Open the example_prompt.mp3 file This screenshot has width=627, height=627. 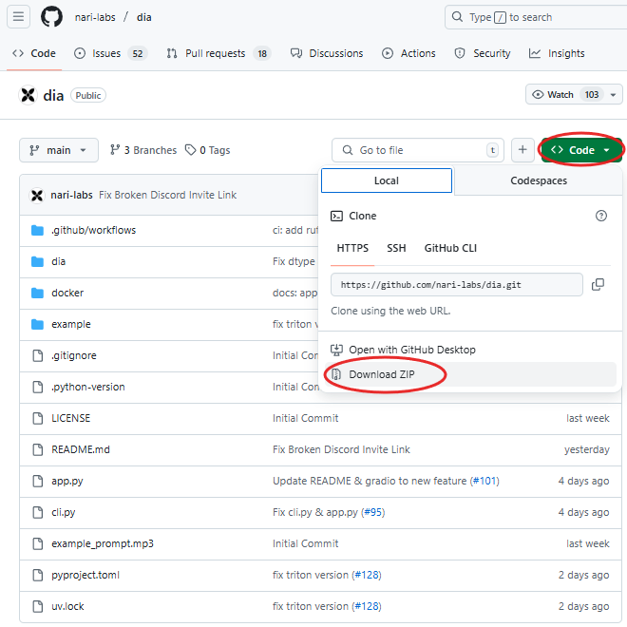pyautogui.click(x=103, y=543)
